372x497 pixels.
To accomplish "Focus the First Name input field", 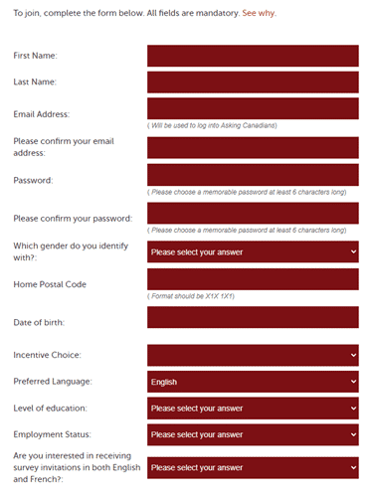I will click(x=253, y=56).
